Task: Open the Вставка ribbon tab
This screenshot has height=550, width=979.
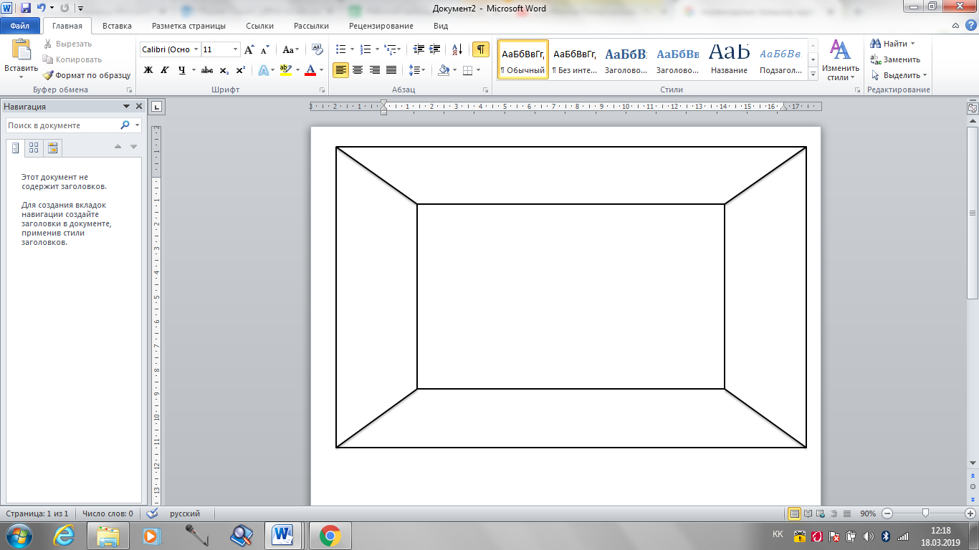Action: point(117,26)
